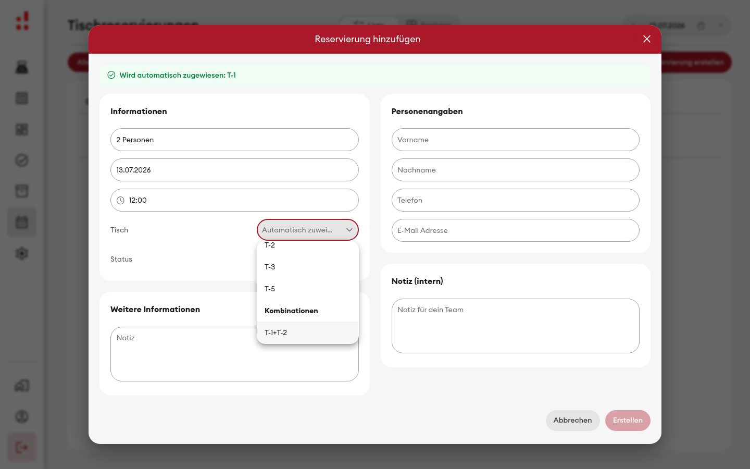
Task: Focus the Notiz für dein Team textarea
Action: pyautogui.click(x=516, y=326)
